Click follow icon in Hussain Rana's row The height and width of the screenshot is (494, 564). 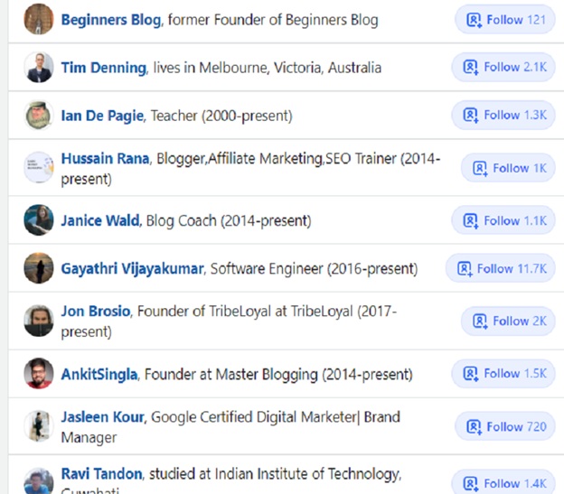pyautogui.click(x=480, y=168)
